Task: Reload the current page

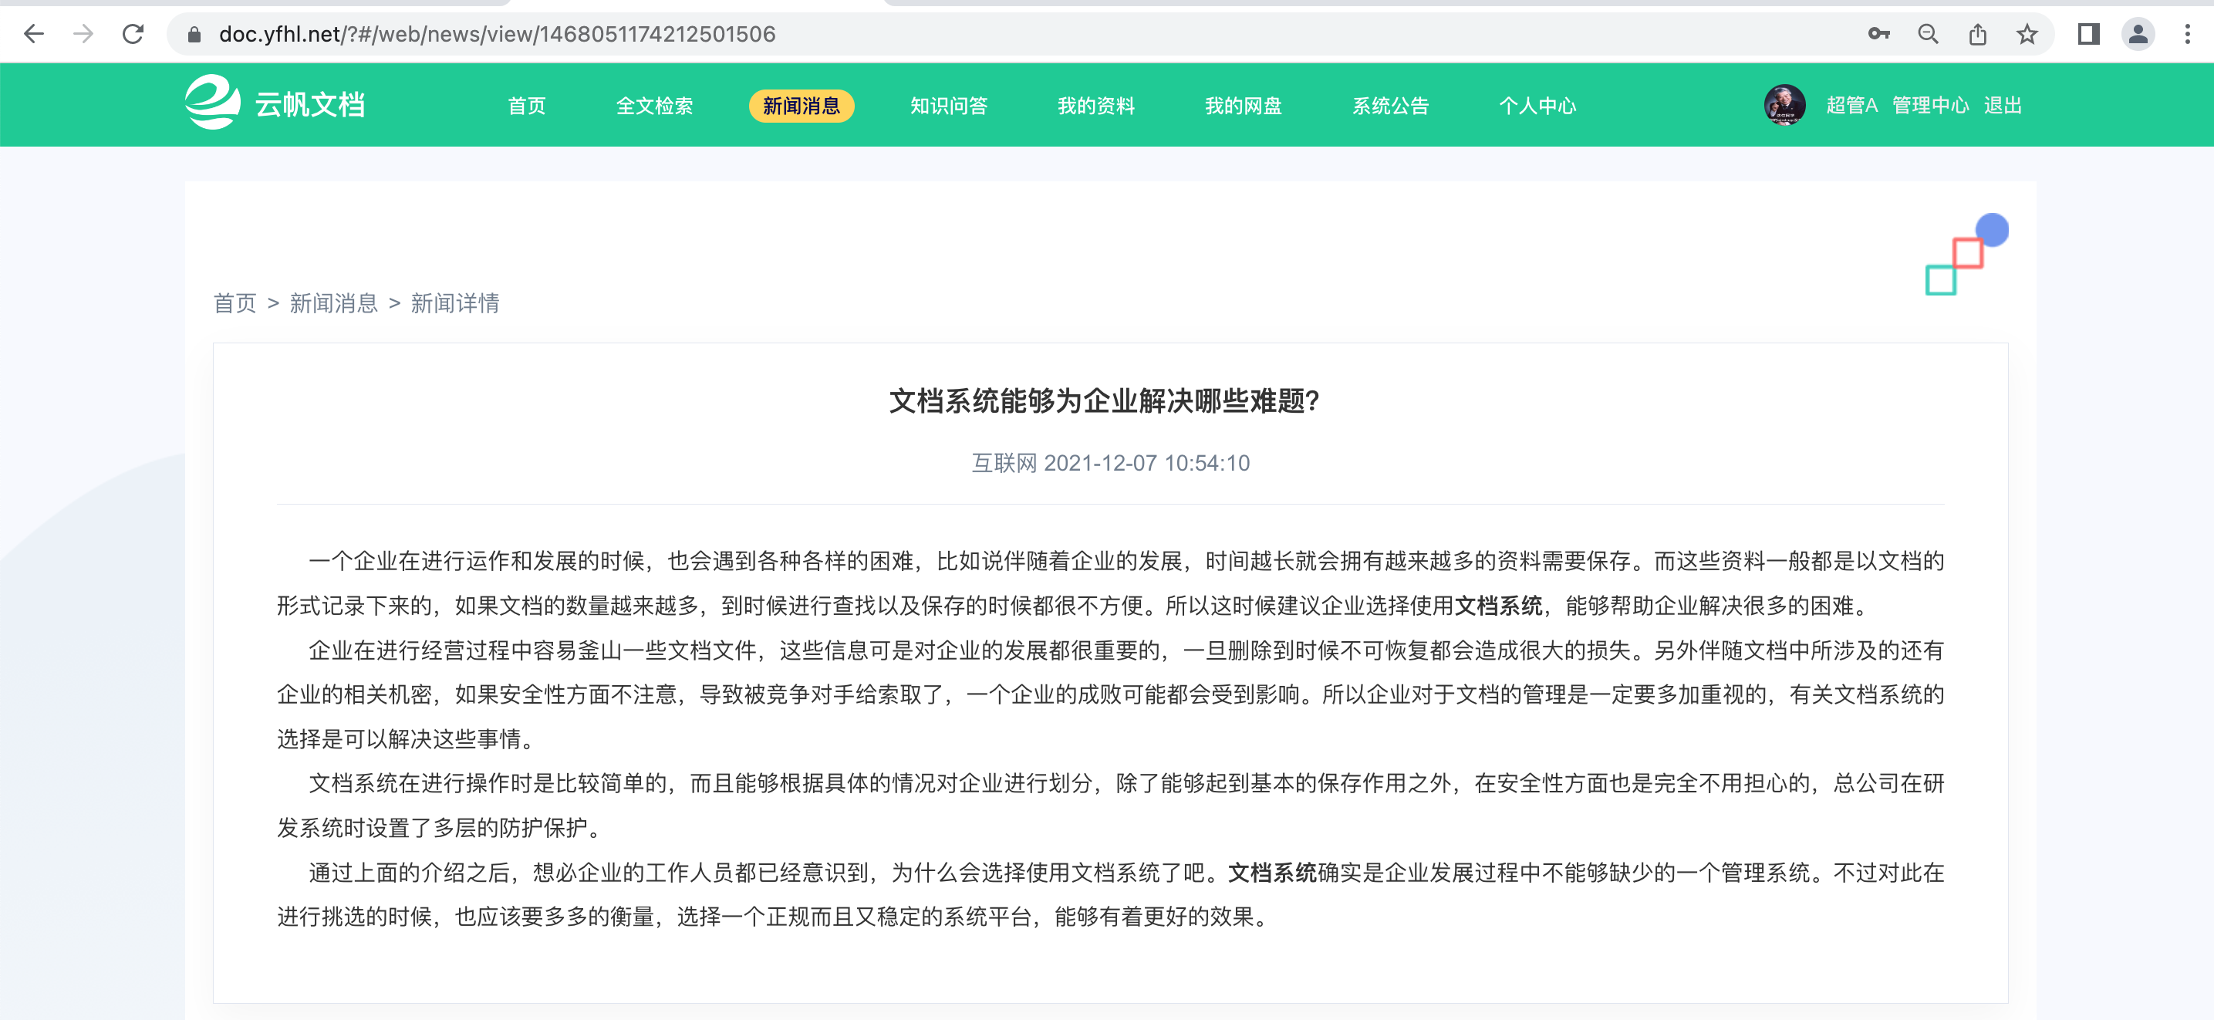Action: pyautogui.click(x=133, y=35)
